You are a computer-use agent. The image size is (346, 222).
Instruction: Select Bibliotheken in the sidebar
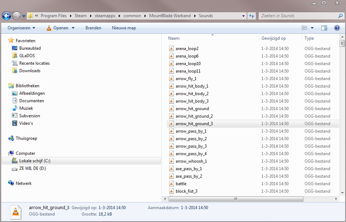click(24, 85)
